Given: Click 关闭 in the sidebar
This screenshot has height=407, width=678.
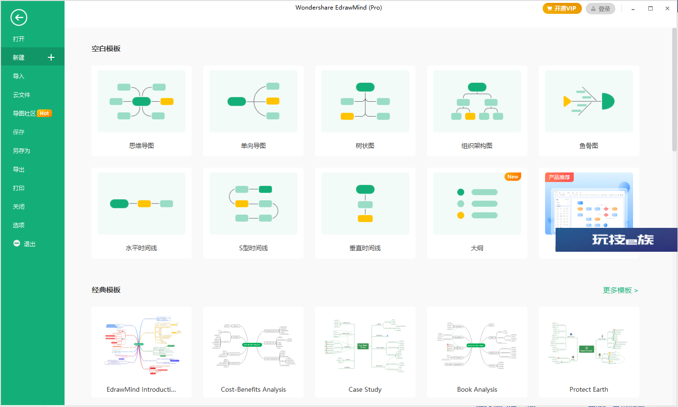Looking at the screenshot, I should [x=33, y=206].
